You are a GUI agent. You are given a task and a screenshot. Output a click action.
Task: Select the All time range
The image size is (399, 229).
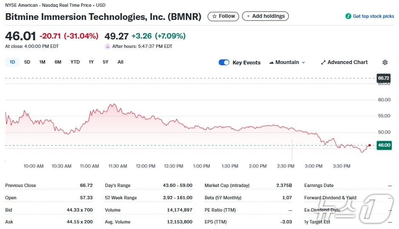pos(120,62)
